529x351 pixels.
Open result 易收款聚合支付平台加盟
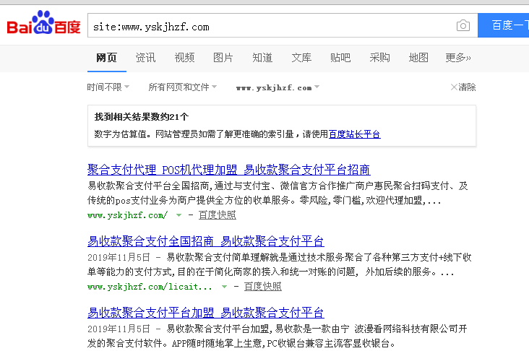pyautogui.click(x=206, y=313)
